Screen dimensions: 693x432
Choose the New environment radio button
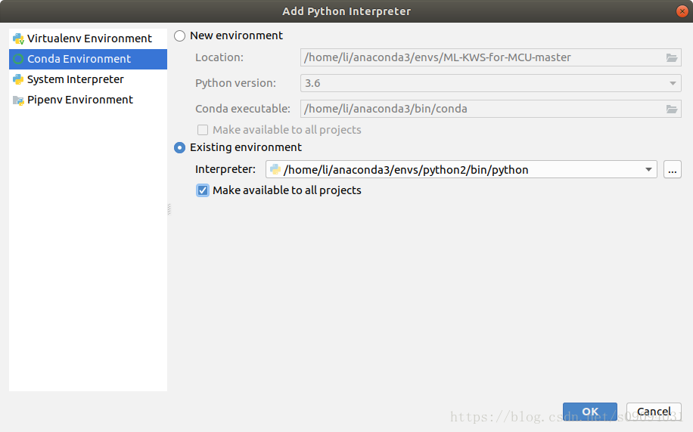pos(179,35)
